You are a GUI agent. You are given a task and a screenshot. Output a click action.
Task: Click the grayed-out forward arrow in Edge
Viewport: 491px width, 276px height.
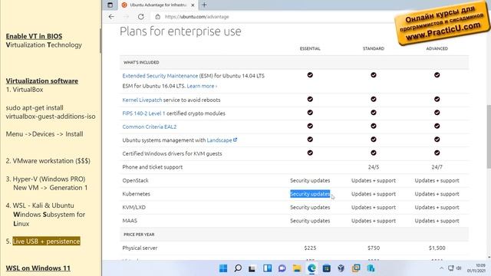point(126,17)
